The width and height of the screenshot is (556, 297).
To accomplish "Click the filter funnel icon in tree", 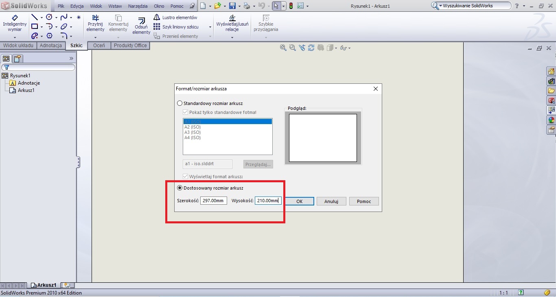I will pos(7,68).
